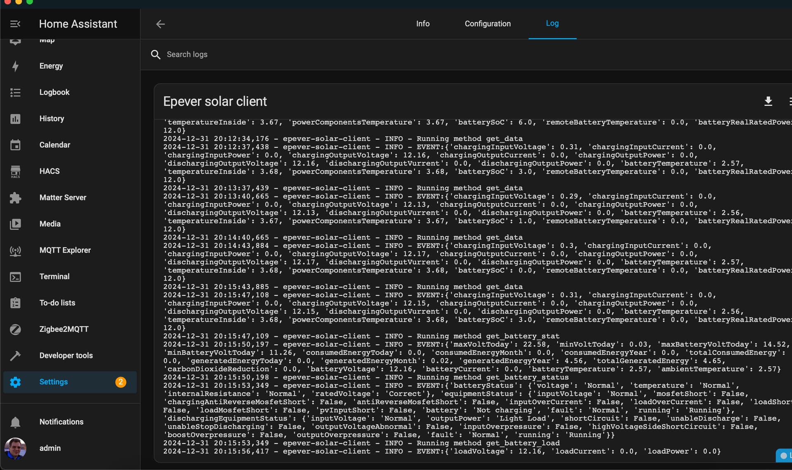792x470 pixels.
Task: Go to the Calendar page
Action: pyautogui.click(x=54, y=145)
